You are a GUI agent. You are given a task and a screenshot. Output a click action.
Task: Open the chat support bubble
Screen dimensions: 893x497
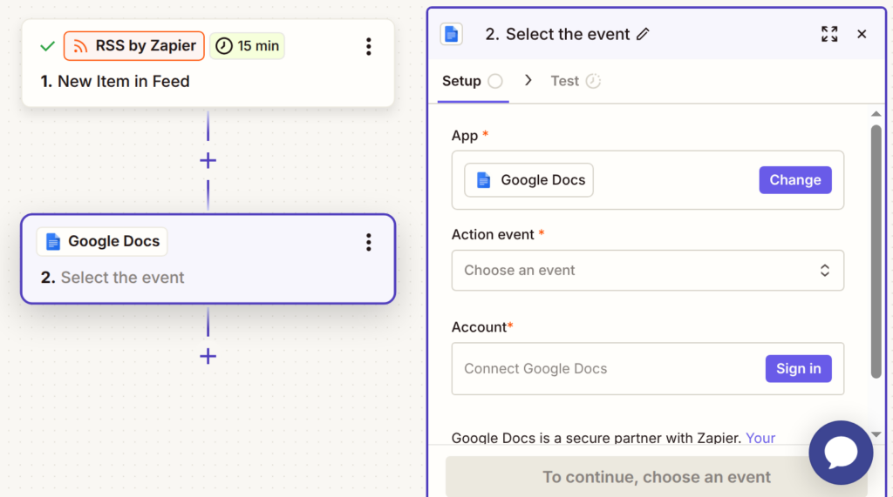coord(841,453)
